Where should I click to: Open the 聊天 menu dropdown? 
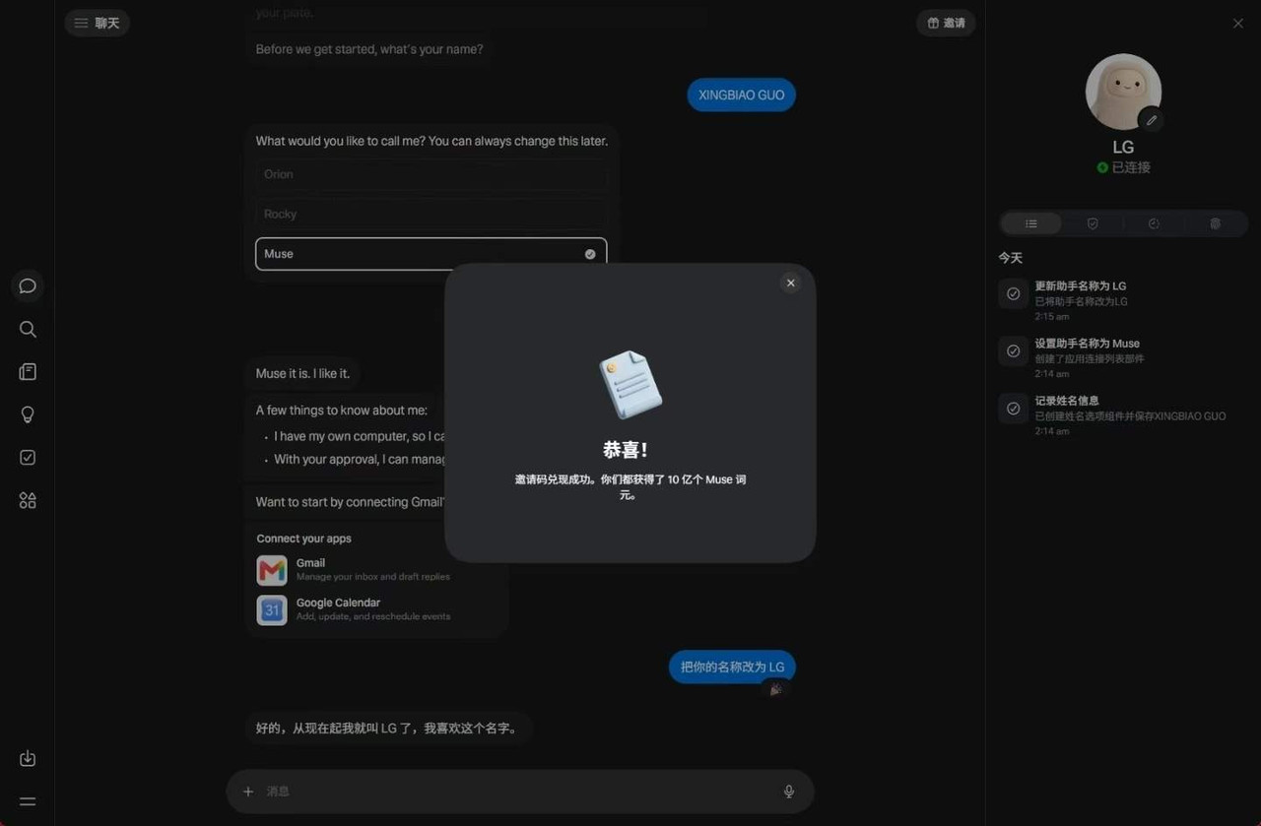coord(97,23)
